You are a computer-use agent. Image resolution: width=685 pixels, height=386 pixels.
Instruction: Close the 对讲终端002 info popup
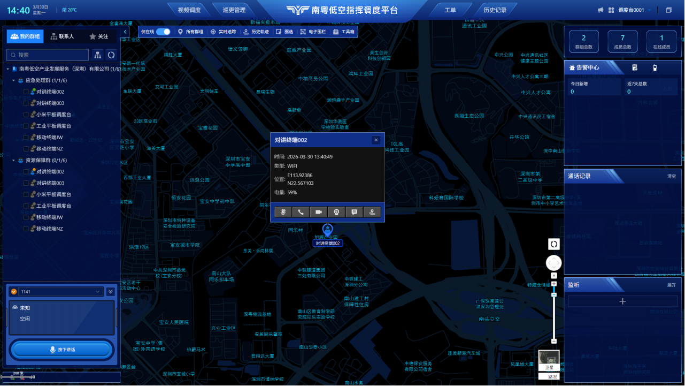click(376, 140)
